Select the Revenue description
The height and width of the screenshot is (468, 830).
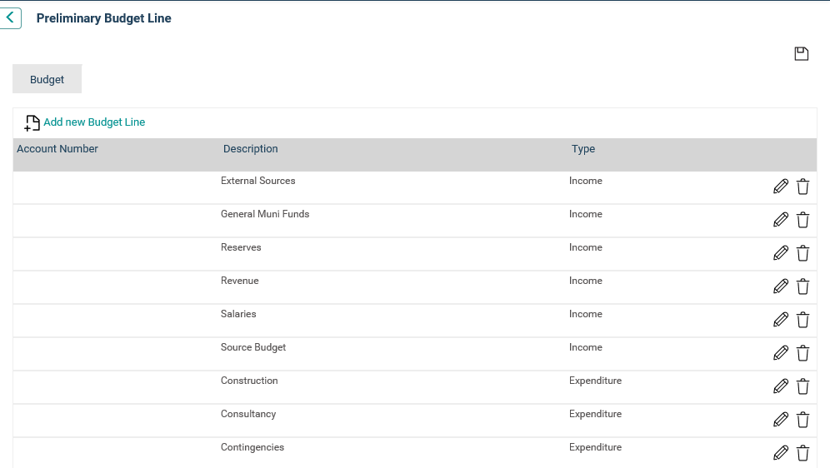pyautogui.click(x=240, y=281)
